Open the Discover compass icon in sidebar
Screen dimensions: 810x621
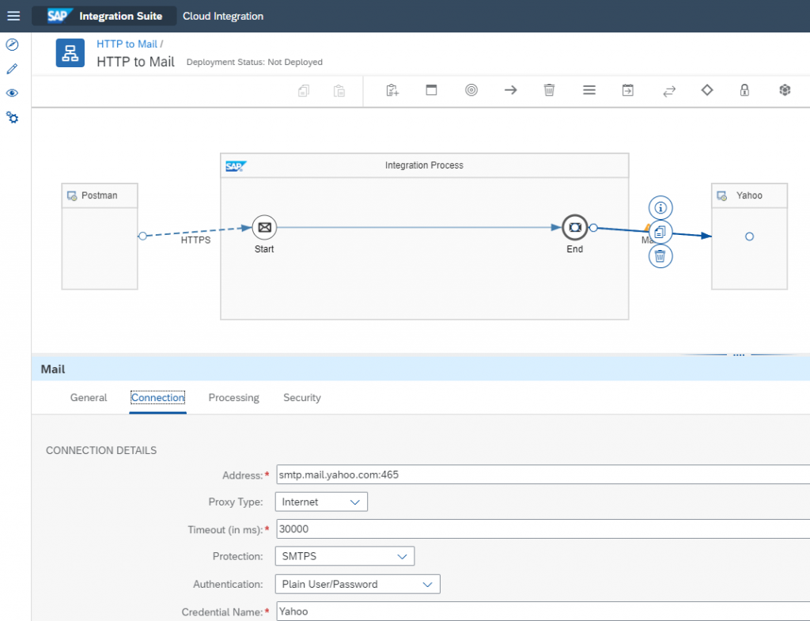13,44
